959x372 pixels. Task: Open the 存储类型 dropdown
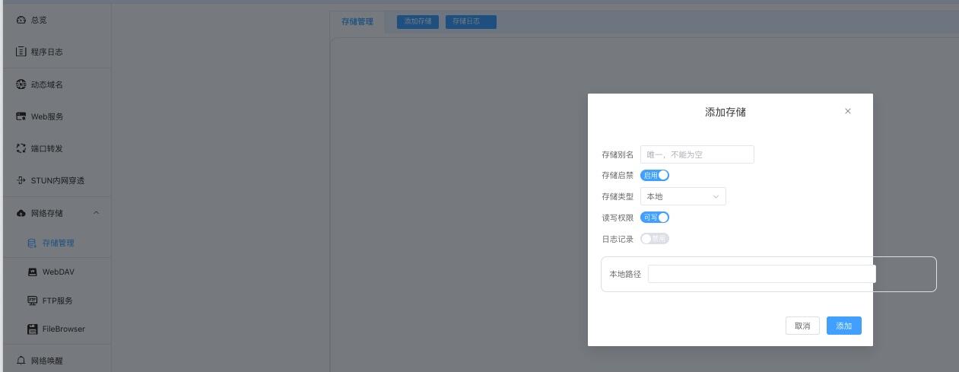pyautogui.click(x=683, y=196)
